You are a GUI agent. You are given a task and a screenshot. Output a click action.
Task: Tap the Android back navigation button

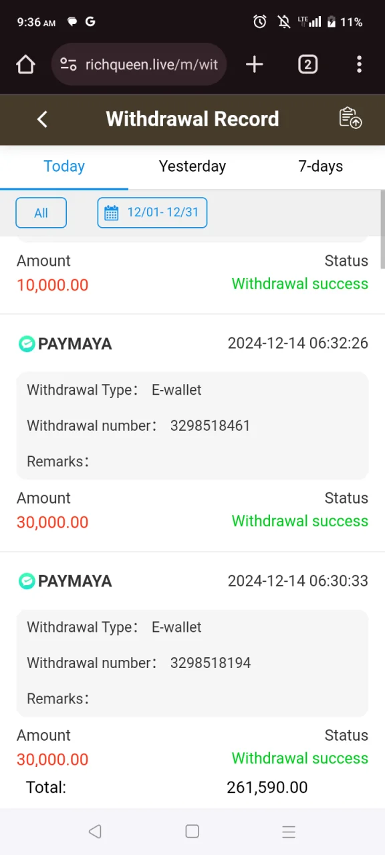click(x=95, y=831)
